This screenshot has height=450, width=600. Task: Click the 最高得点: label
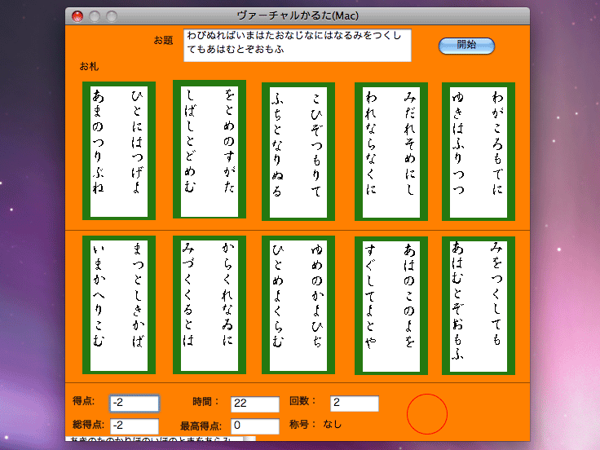[x=201, y=426]
